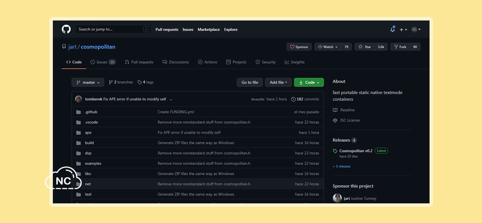The width and height of the screenshot is (482, 223).
Task: Click jart's avatar under Sponsor this project
Action: [x=337, y=198]
